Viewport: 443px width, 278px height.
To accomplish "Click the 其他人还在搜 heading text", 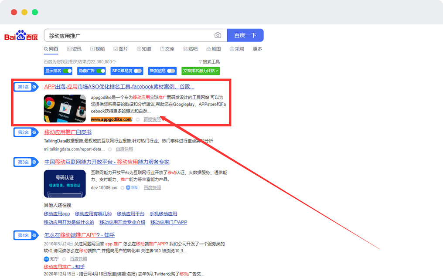I will pos(58,205).
